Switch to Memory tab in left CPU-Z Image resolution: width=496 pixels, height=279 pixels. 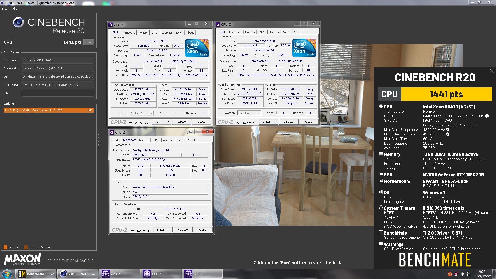pos(143,33)
